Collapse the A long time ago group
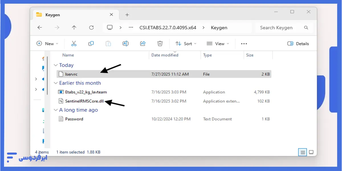342x171 pixels. tap(56, 110)
